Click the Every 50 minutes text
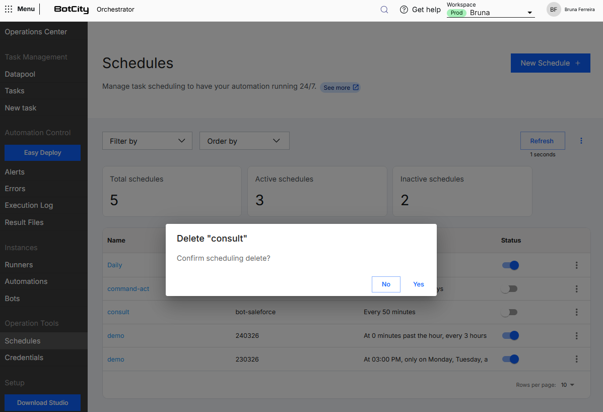The image size is (603, 412). click(389, 312)
